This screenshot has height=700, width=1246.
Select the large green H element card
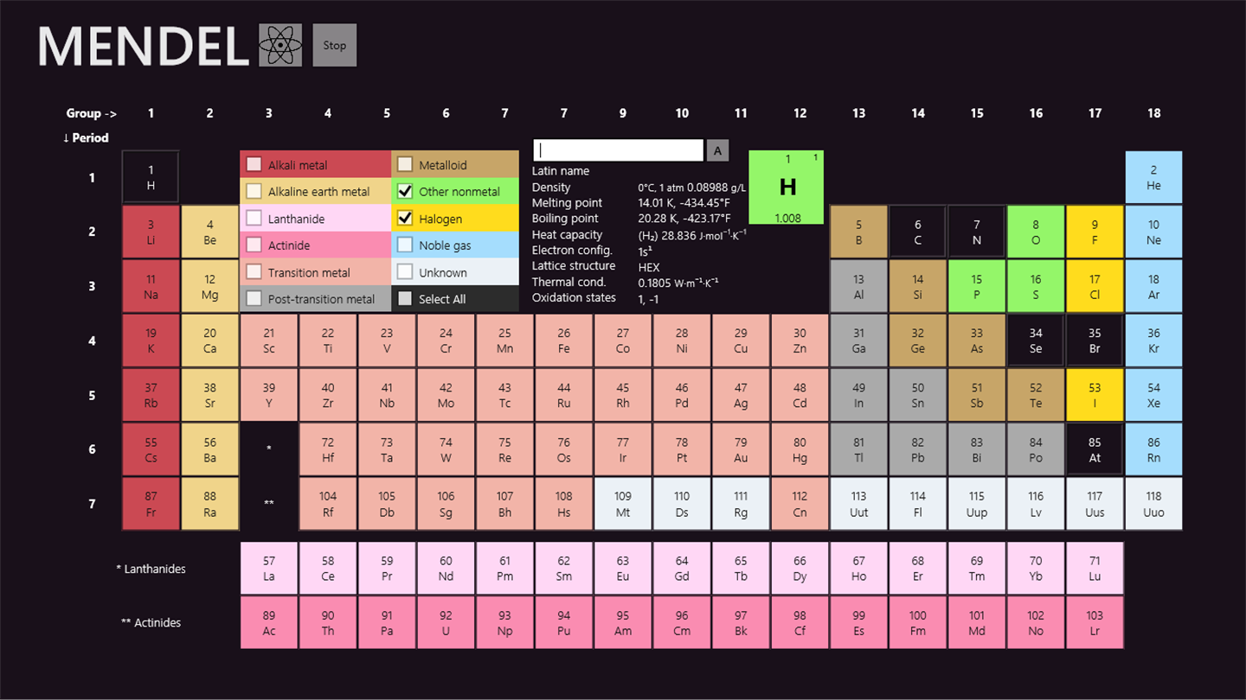787,188
